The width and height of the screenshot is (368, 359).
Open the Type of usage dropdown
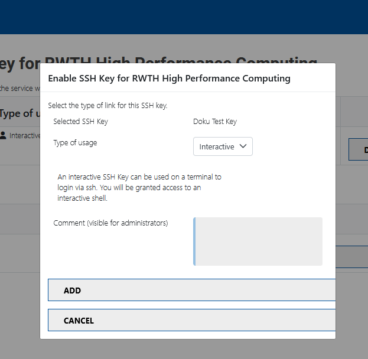[222, 146]
